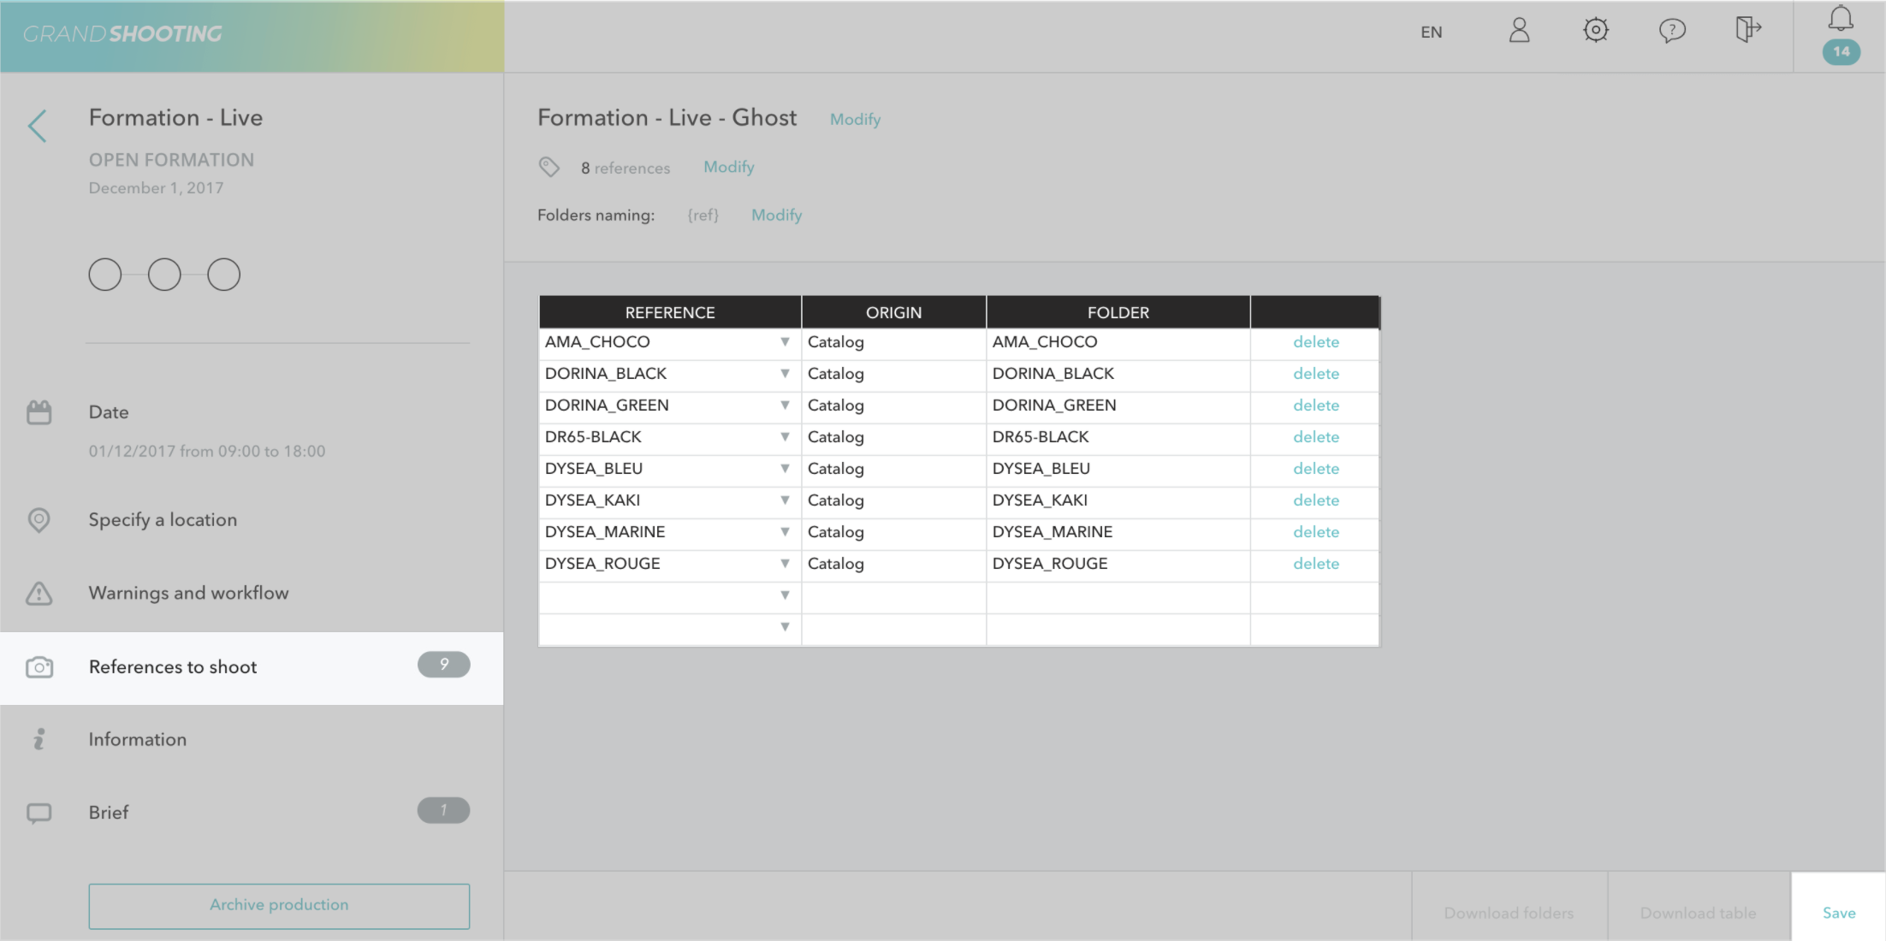The width and height of the screenshot is (1886, 941).
Task: Expand the first empty reference row dropdown
Action: 785,595
